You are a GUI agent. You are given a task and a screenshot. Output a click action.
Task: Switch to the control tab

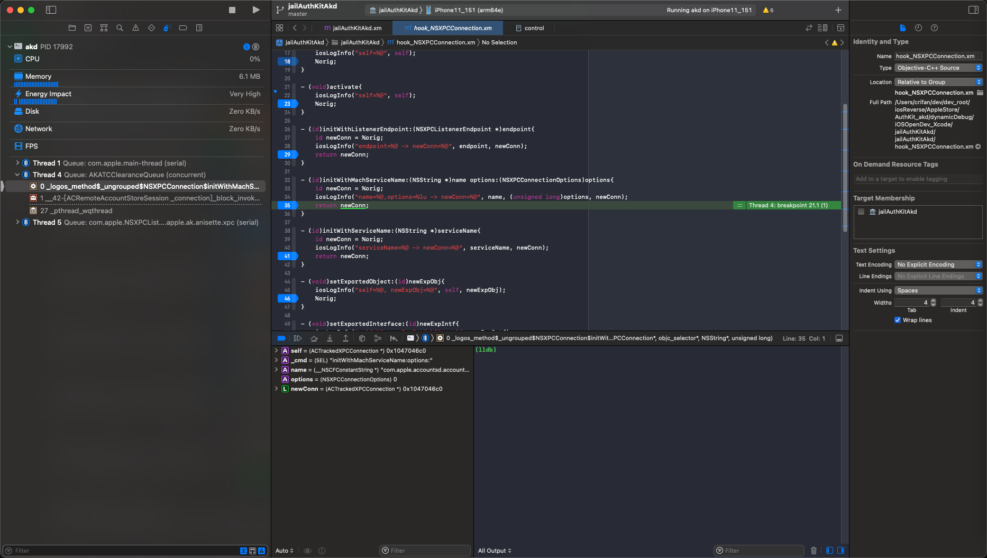pyautogui.click(x=529, y=28)
